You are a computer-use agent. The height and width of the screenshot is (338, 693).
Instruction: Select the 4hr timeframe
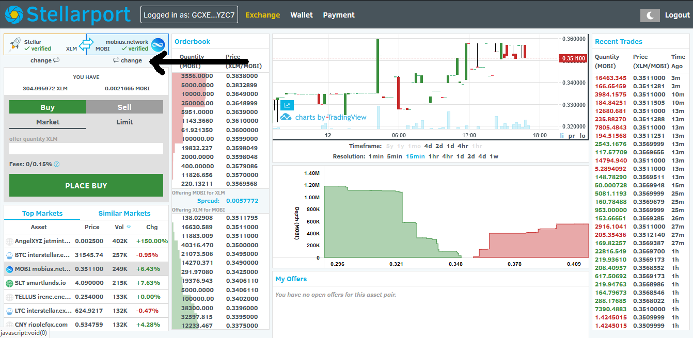[x=463, y=146]
